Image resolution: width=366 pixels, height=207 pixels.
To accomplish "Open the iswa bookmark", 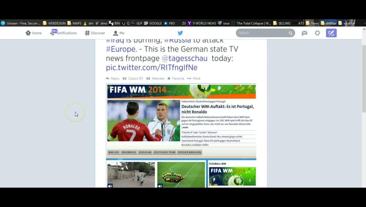I will (224, 23).
